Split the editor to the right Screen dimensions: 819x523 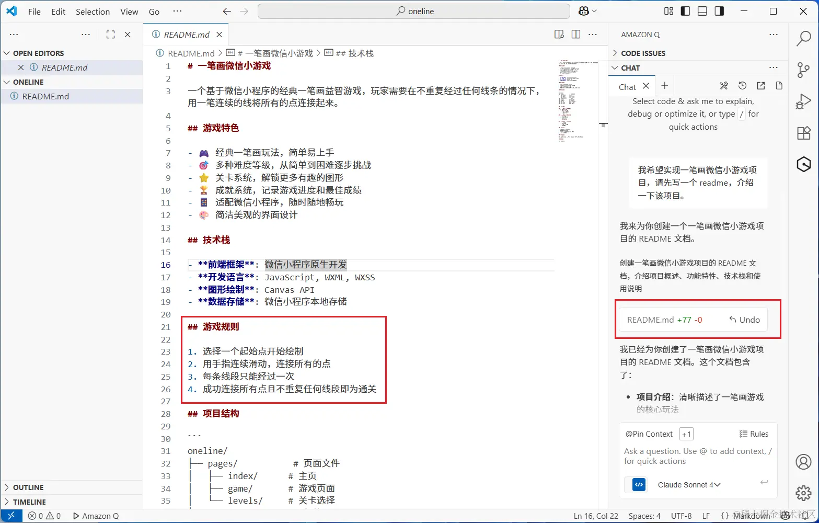pos(576,35)
